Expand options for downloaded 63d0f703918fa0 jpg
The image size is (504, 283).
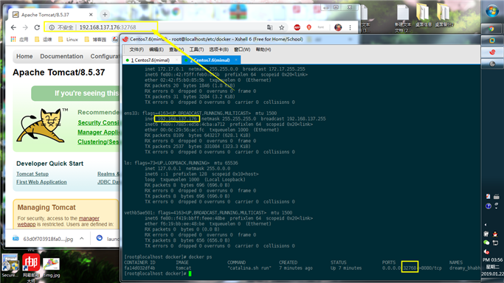pos(82,239)
